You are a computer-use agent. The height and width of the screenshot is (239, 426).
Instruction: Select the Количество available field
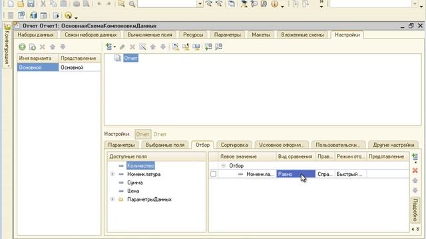(140, 165)
